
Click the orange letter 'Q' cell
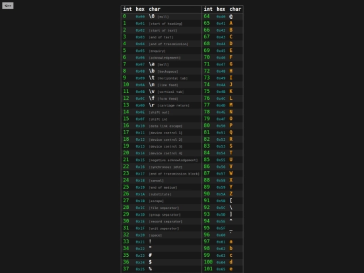(x=231, y=132)
